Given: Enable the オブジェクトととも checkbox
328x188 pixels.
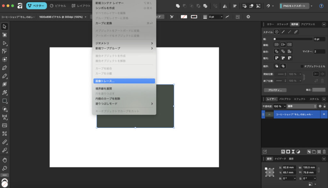Looking at the screenshot, I should click(x=302, y=66).
